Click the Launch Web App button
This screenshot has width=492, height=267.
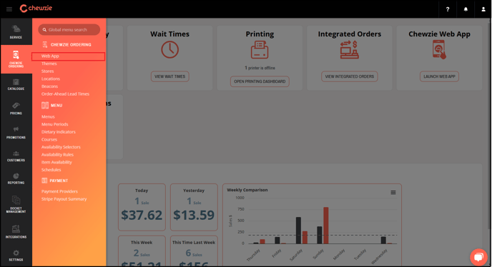(439, 76)
